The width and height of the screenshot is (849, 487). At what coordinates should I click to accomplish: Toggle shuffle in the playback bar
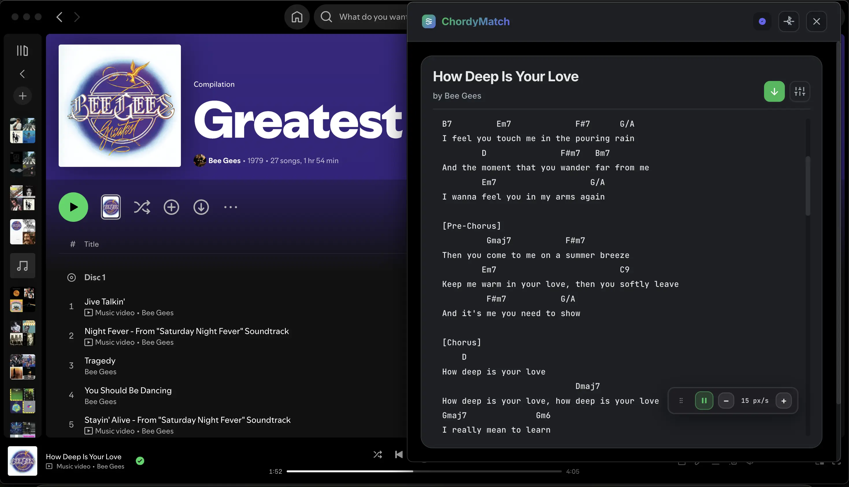click(378, 454)
